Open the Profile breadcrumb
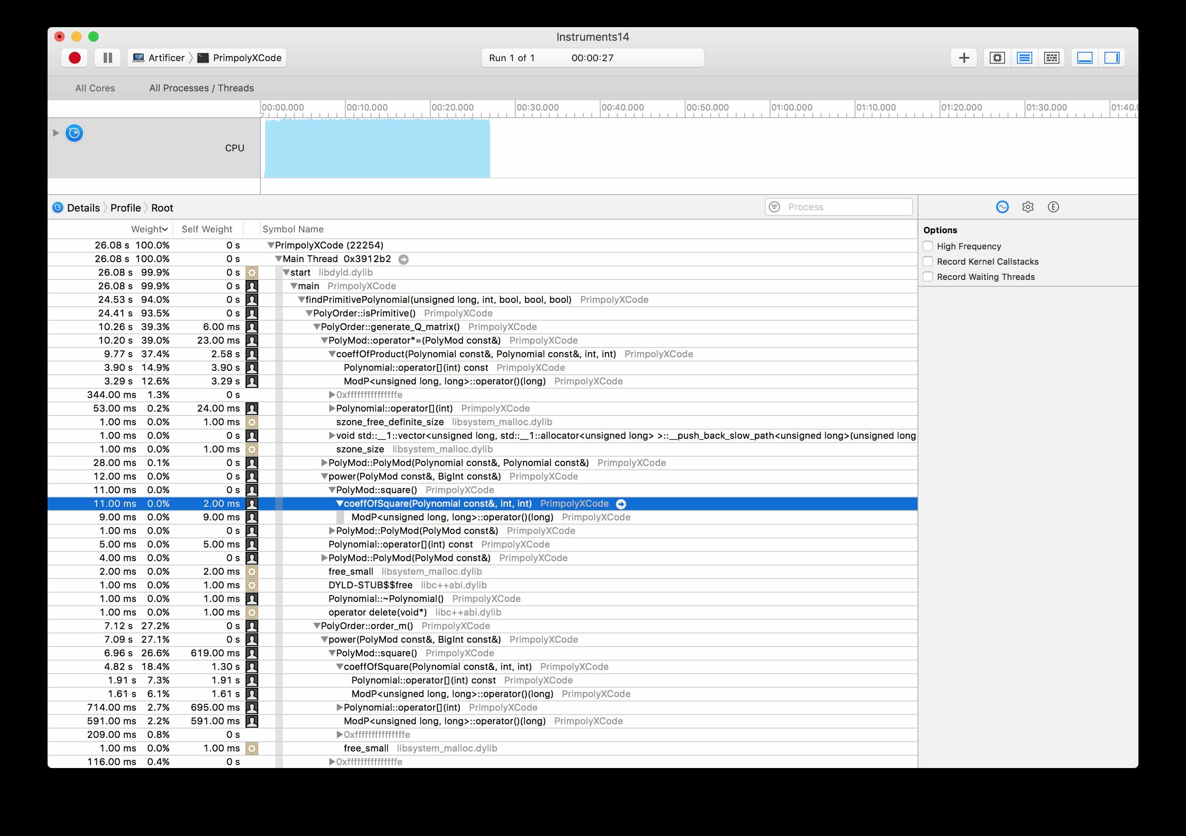Image resolution: width=1186 pixels, height=836 pixels. click(x=125, y=208)
